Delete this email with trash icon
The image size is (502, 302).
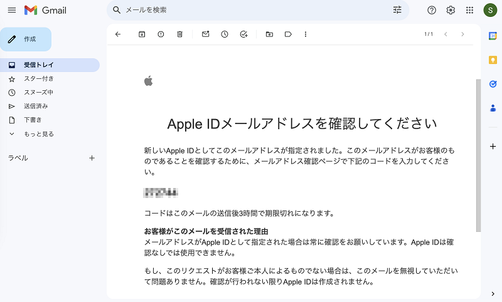point(179,34)
